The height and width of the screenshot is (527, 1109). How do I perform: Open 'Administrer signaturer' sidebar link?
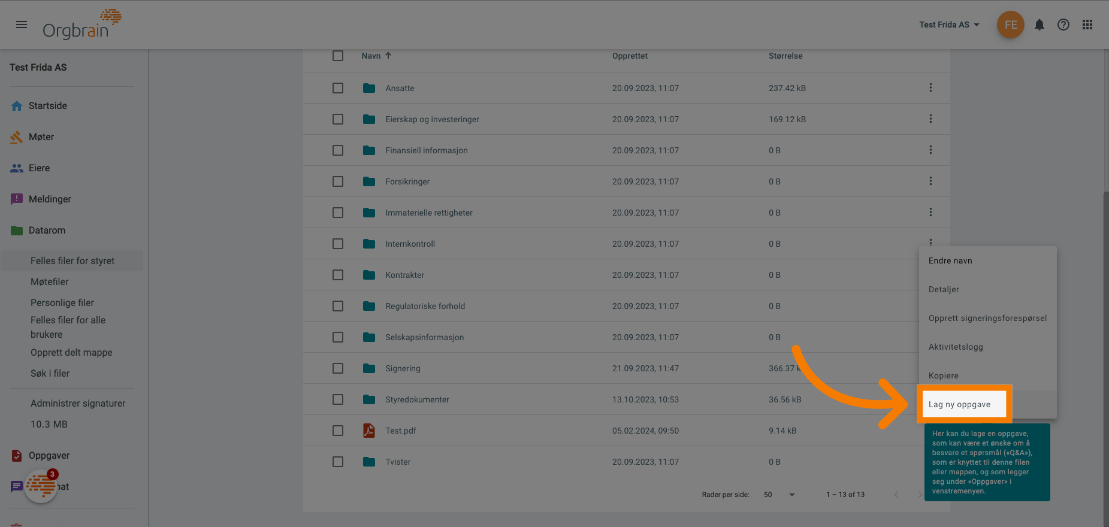(x=78, y=403)
